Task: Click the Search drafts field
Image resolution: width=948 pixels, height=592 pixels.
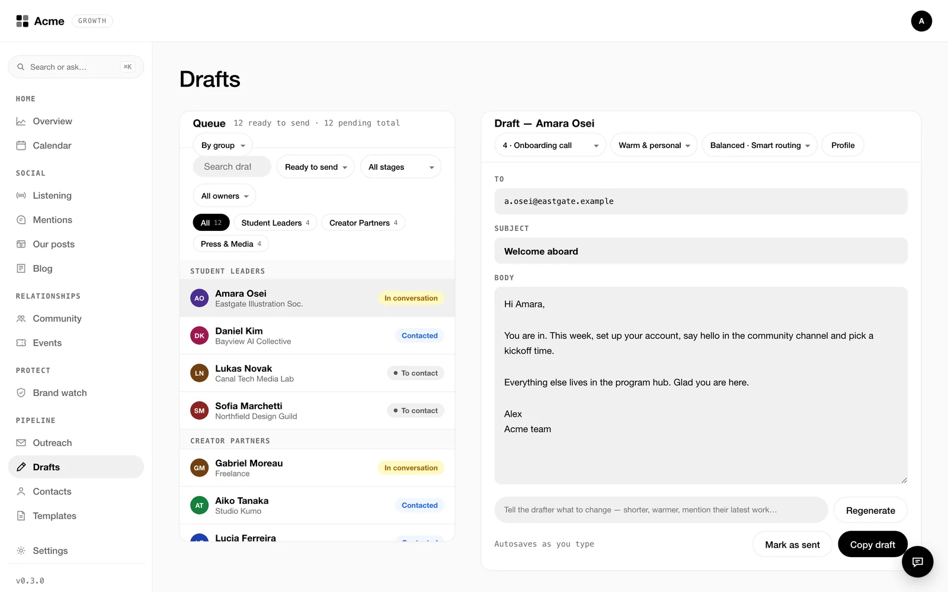Action: pos(232,167)
